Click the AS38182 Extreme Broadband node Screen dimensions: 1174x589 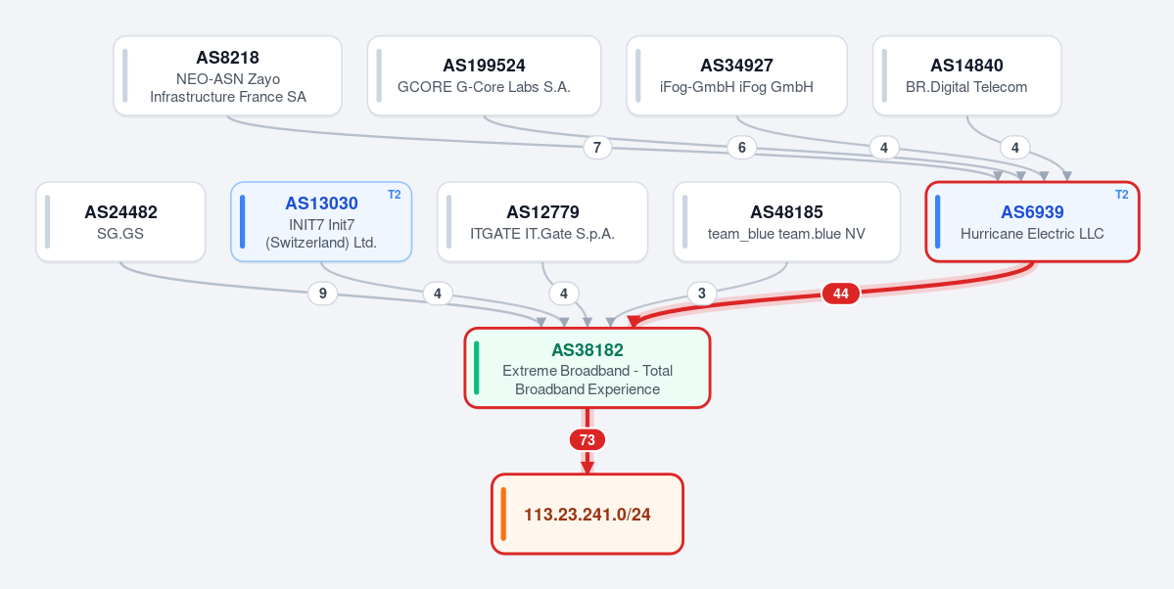click(x=587, y=368)
